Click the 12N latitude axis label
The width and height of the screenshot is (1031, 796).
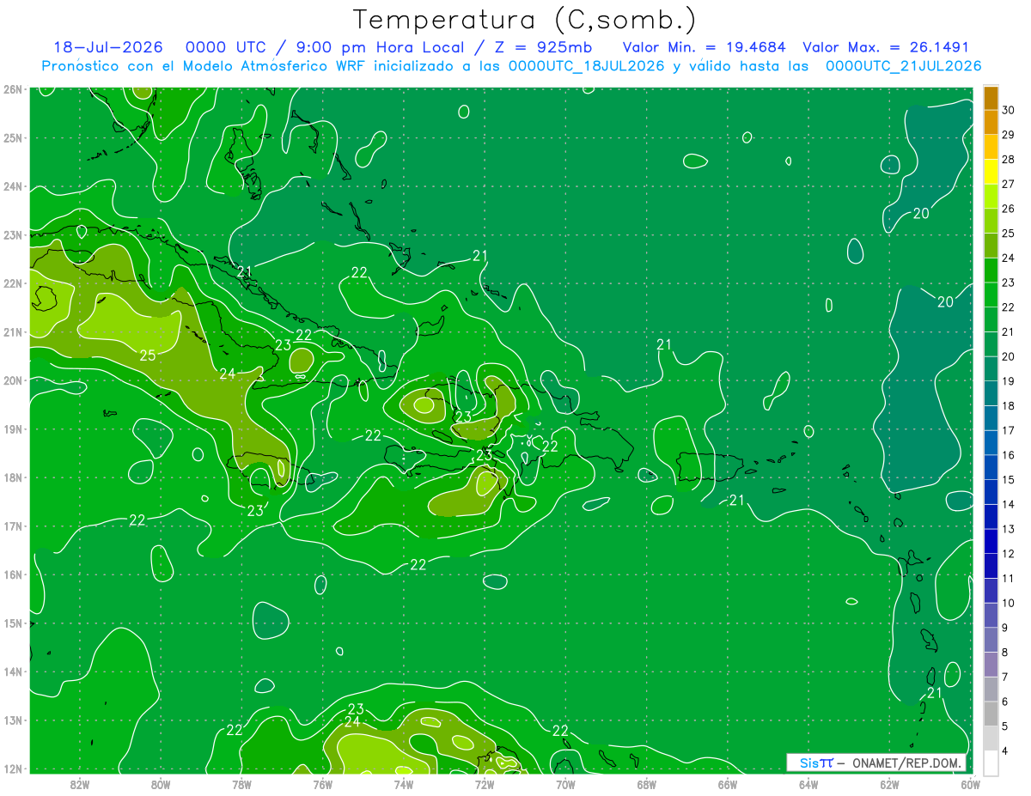pos(13,769)
